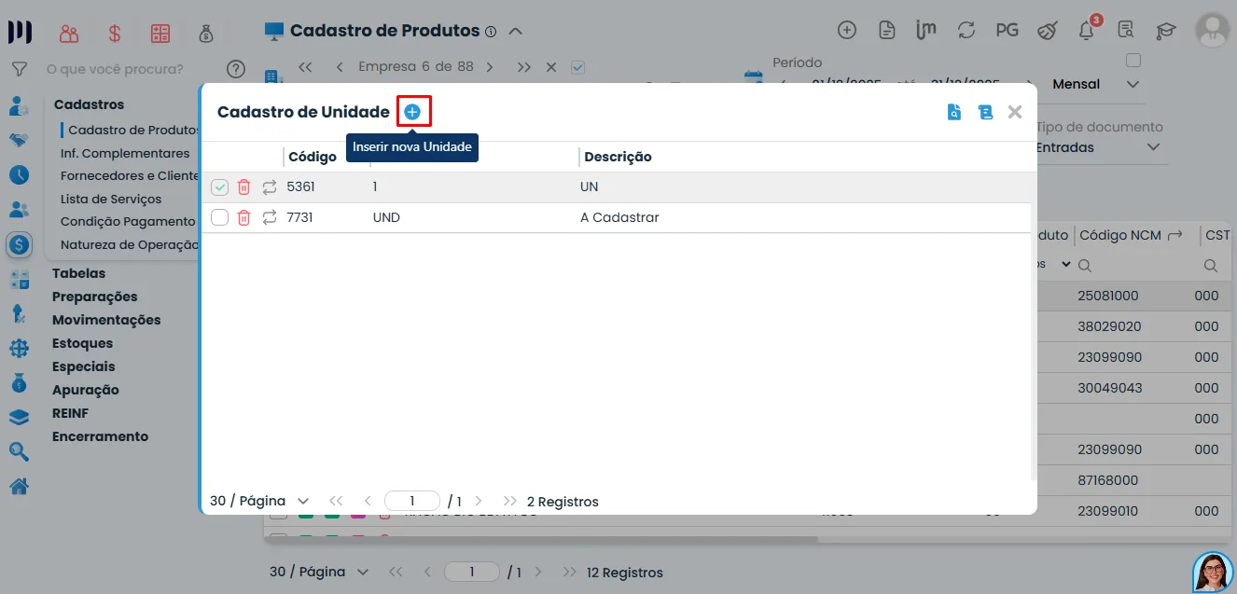Viewport: 1237px width, 594px height.
Task: Click the PG icon in the top toolbar
Action: pos(1007,30)
